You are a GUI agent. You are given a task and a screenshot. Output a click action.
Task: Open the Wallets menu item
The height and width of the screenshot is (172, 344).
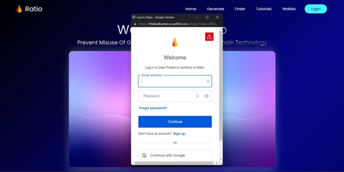tap(289, 9)
